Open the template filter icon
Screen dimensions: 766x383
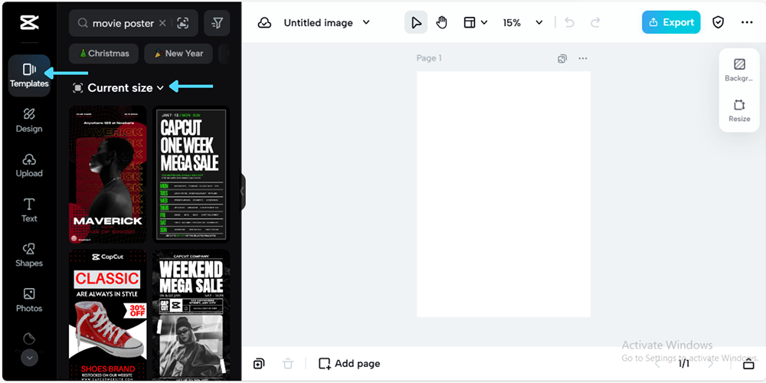[x=217, y=23]
